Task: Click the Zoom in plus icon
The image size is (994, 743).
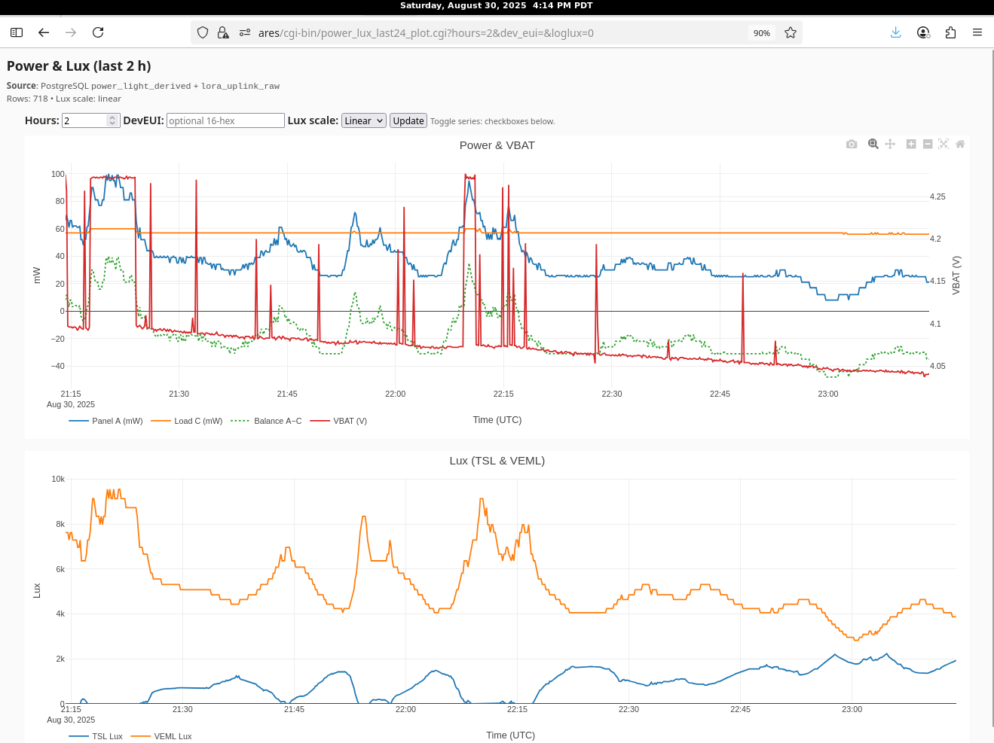Action: (911, 144)
